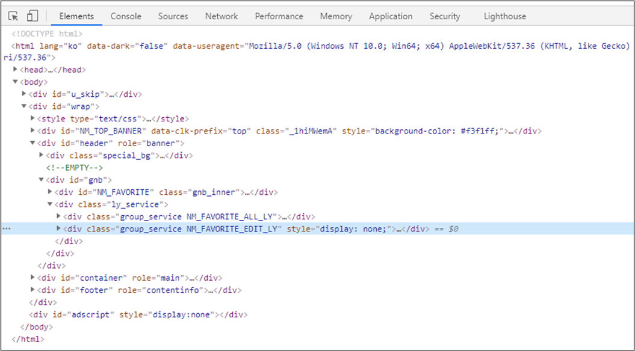Click the role="main" attribute
This screenshot has width=635, height=351.
tap(158, 278)
